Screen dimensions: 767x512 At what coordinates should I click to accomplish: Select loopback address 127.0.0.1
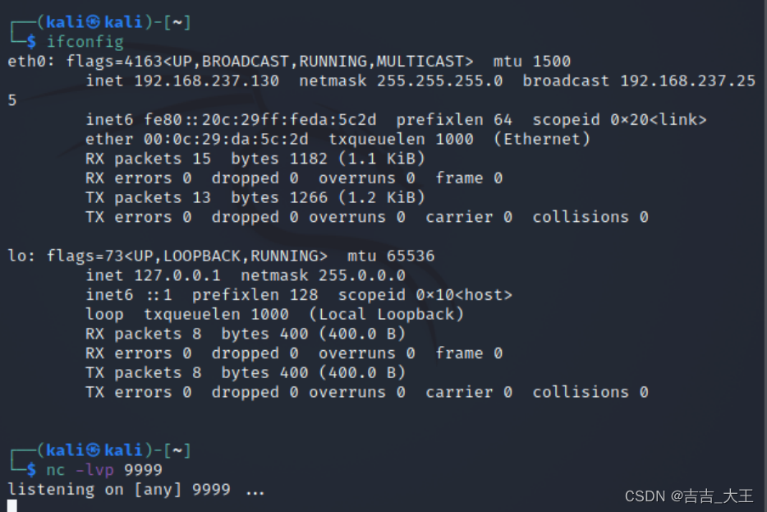[x=177, y=275]
